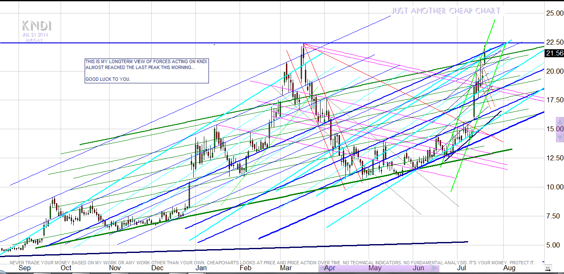564x274 pixels.
Task: Click the 10.00 price axis label
Action: tap(554, 187)
